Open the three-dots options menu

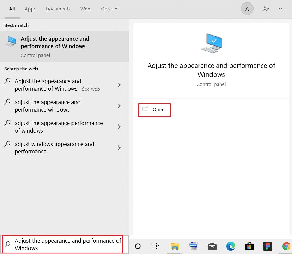[x=282, y=9]
